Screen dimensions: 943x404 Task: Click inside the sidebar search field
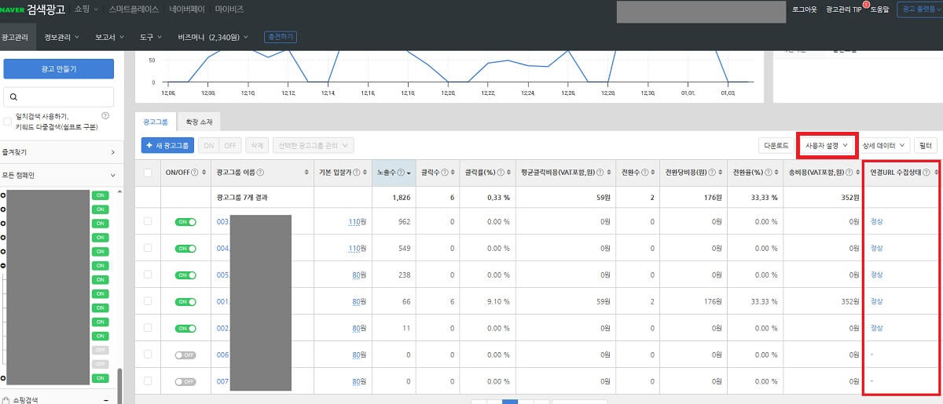pos(59,97)
